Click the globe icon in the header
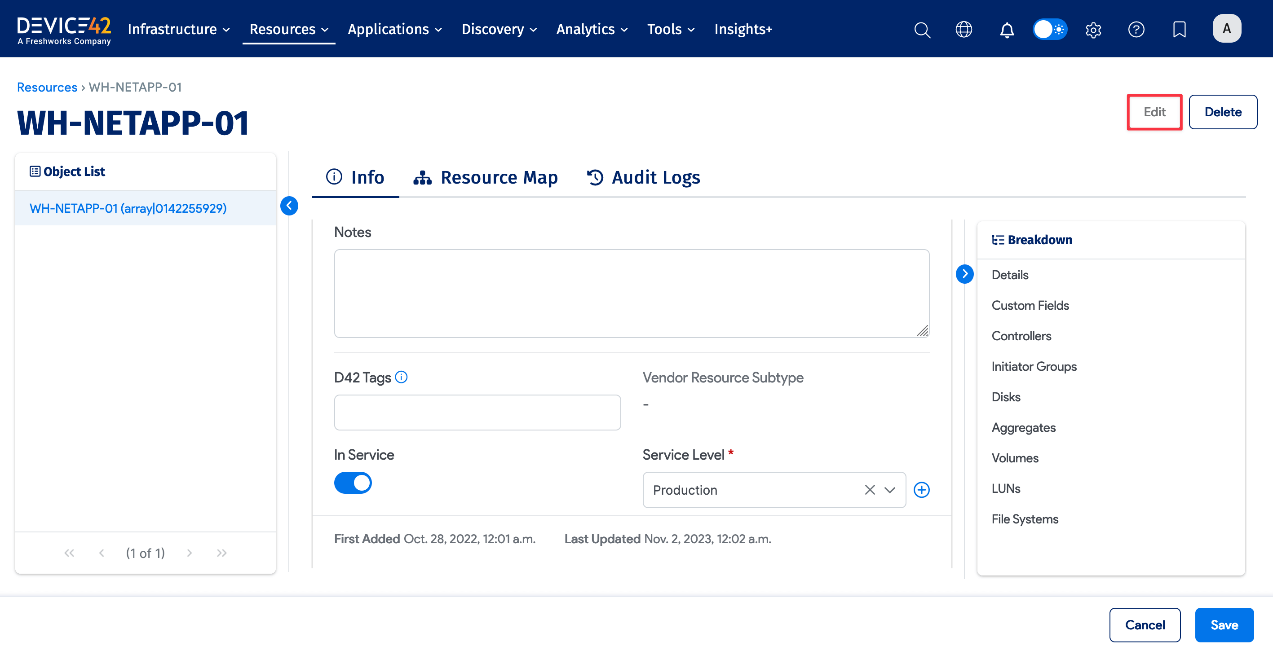 (964, 29)
